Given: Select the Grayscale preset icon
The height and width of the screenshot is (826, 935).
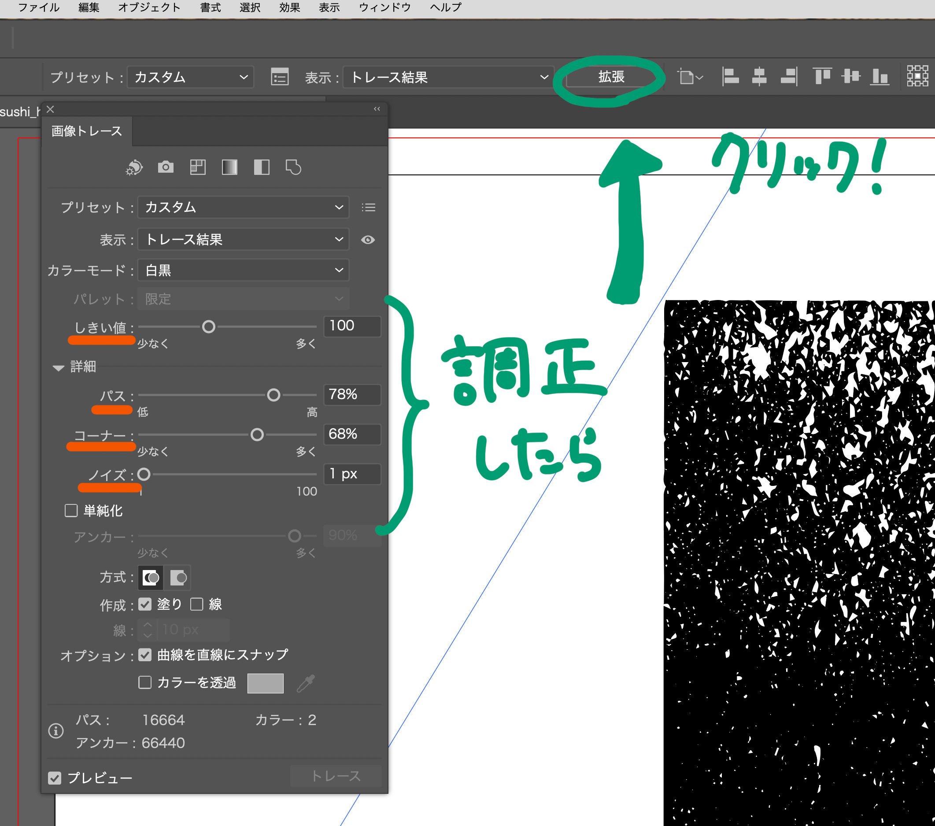Looking at the screenshot, I should pyautogui.click(x=229, y=167).
